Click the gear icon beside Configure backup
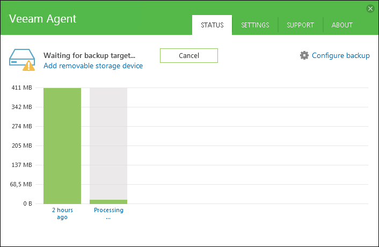The height and width of the screenshot is (247, 379). click(x=304, y=55)
